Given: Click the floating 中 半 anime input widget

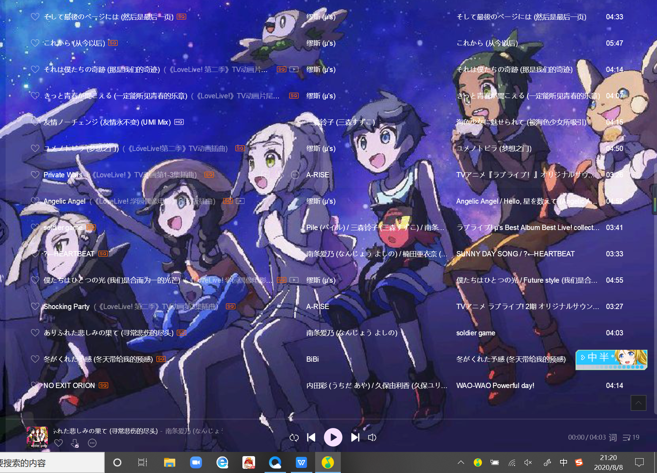Looking at the screenshot, I should click(x=611, y=359).
